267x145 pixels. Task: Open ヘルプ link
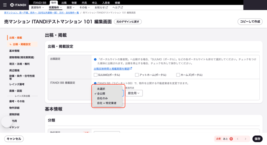[x=118, y=8]
